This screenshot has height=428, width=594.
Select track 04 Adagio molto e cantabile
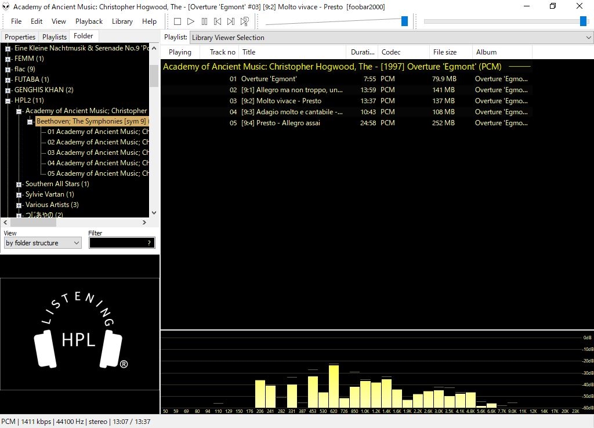[x=292, y=112]
